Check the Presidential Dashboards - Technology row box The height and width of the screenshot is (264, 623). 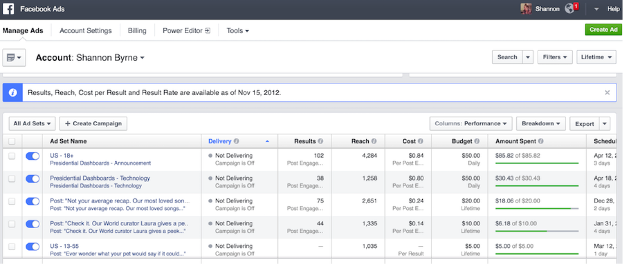pos(12,178)
